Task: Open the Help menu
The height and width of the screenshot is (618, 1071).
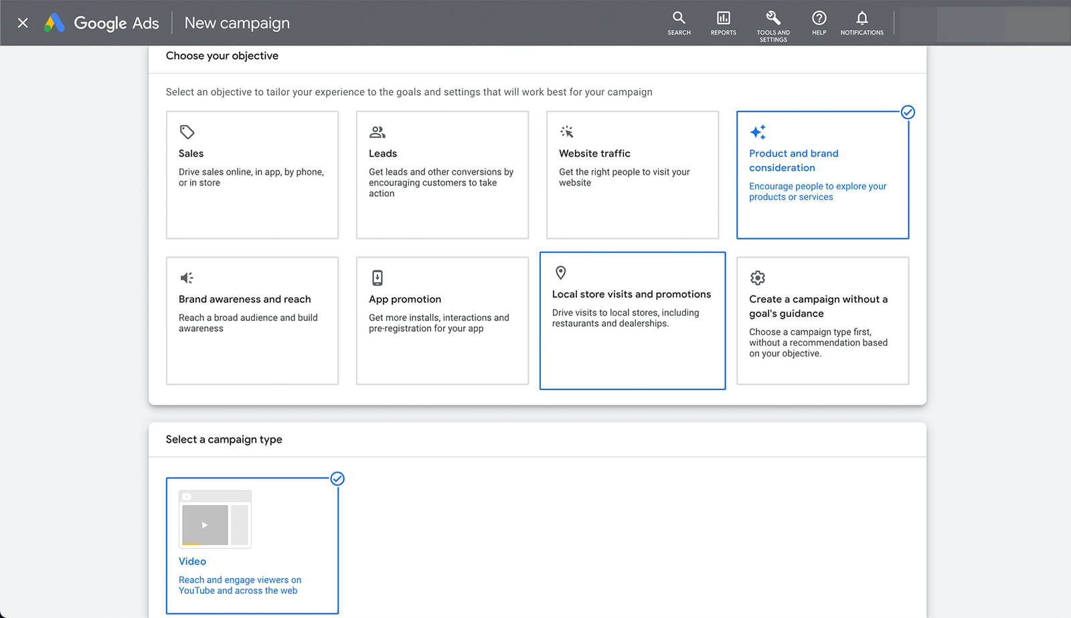Action: 819,23
